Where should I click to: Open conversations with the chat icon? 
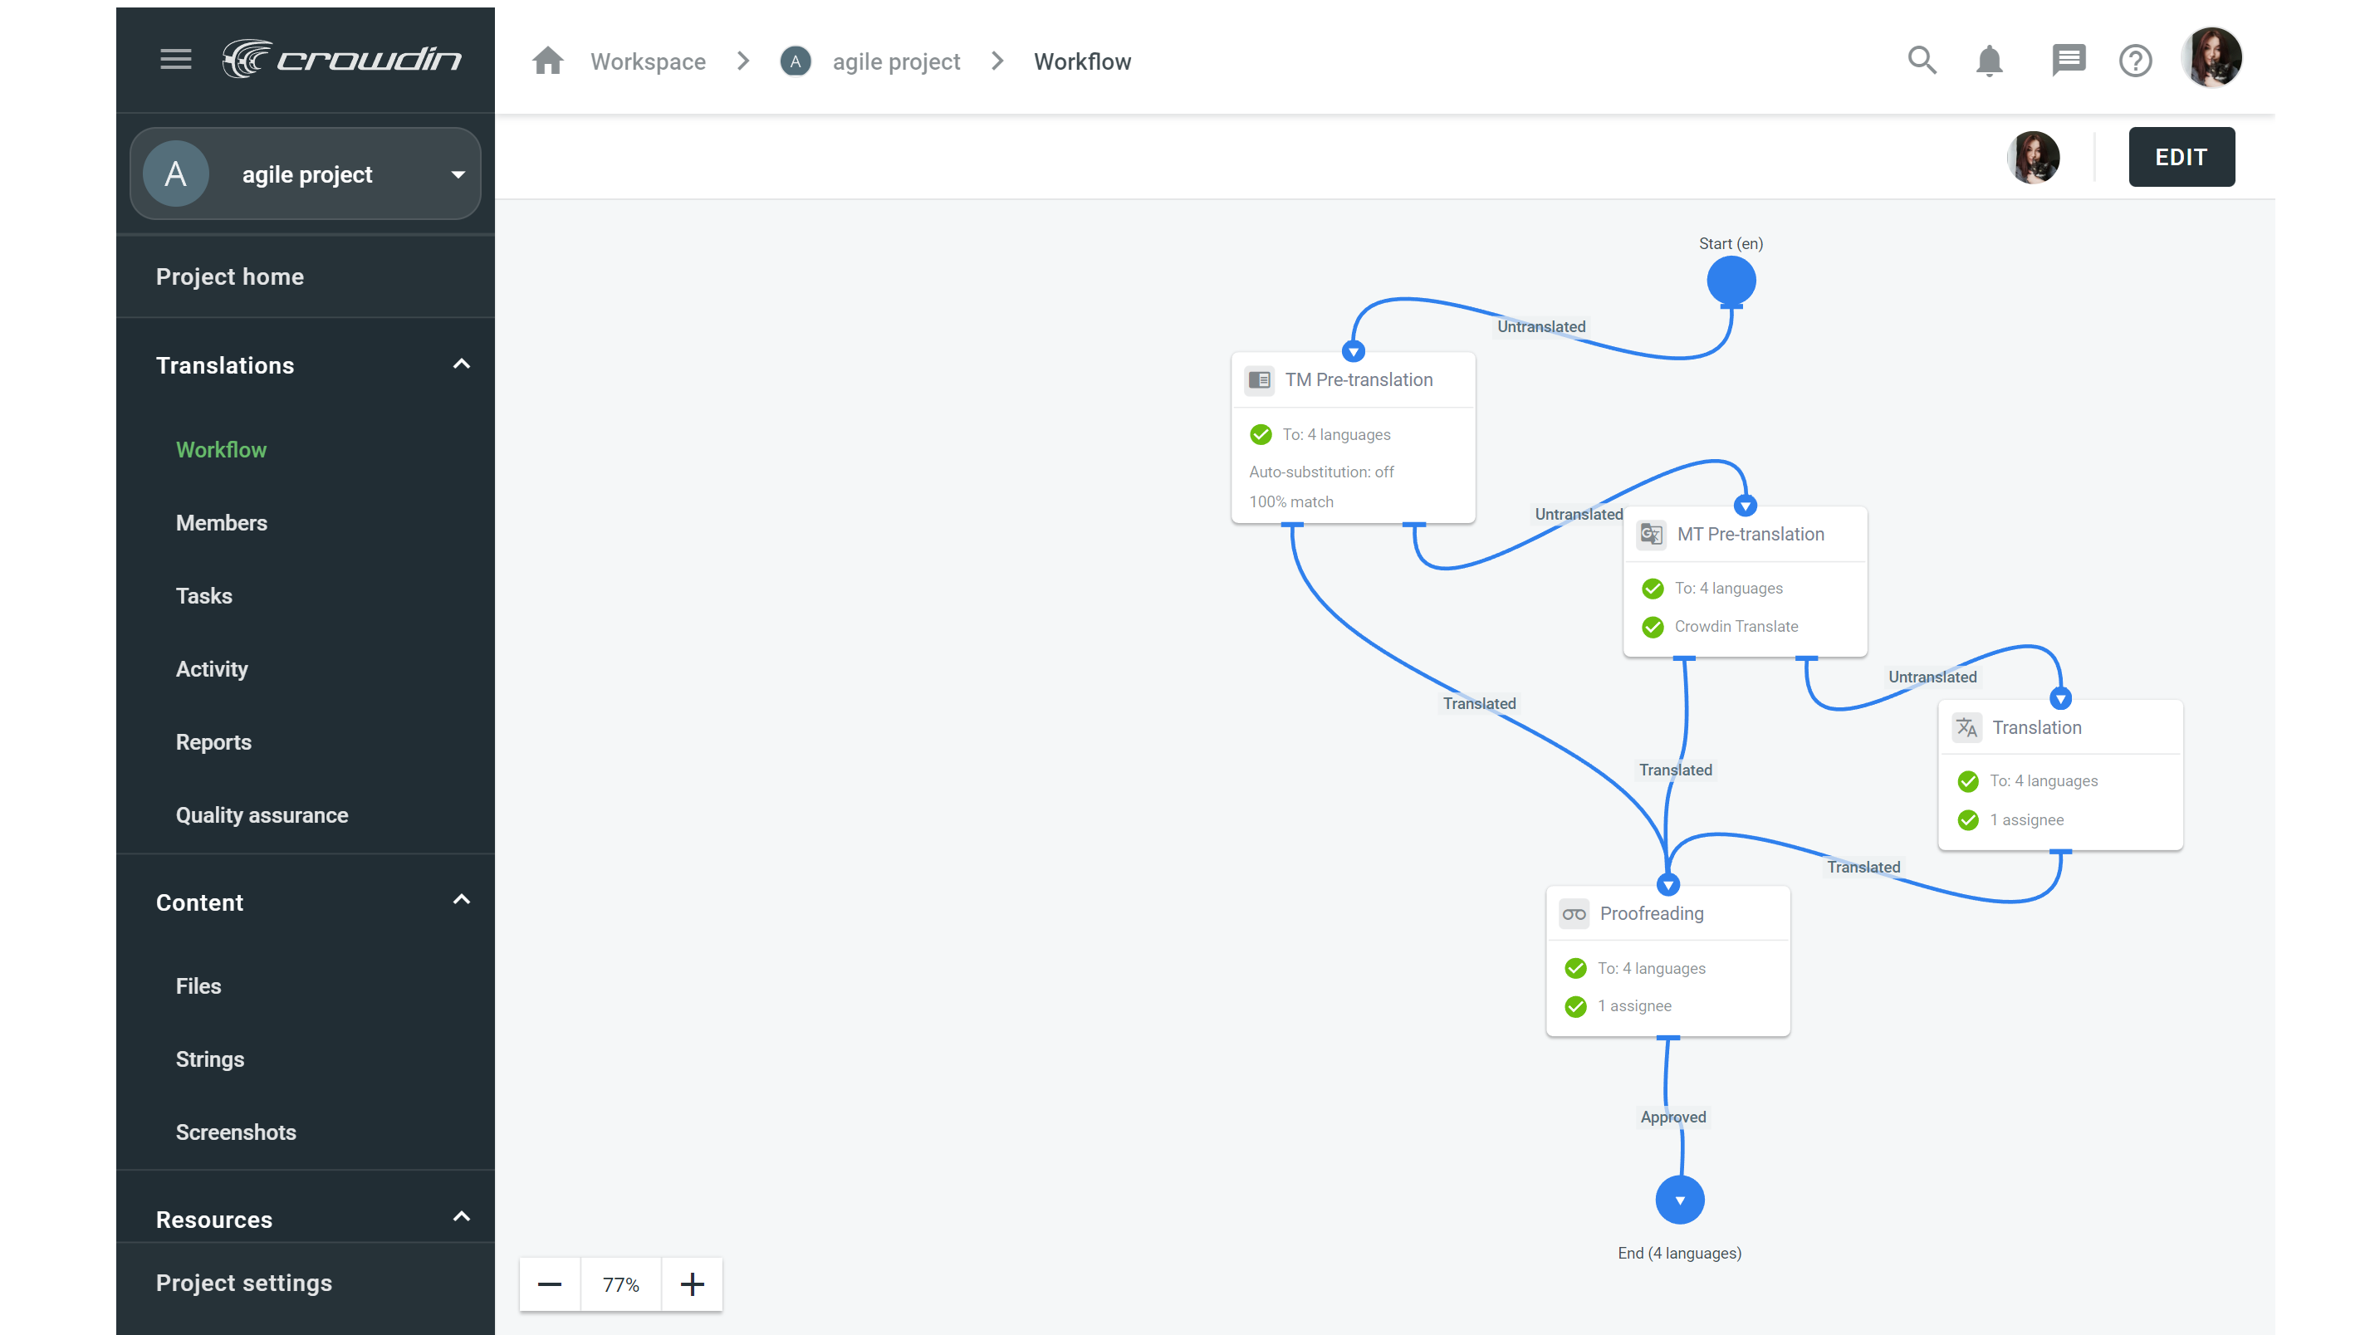tap(2068, 60)
